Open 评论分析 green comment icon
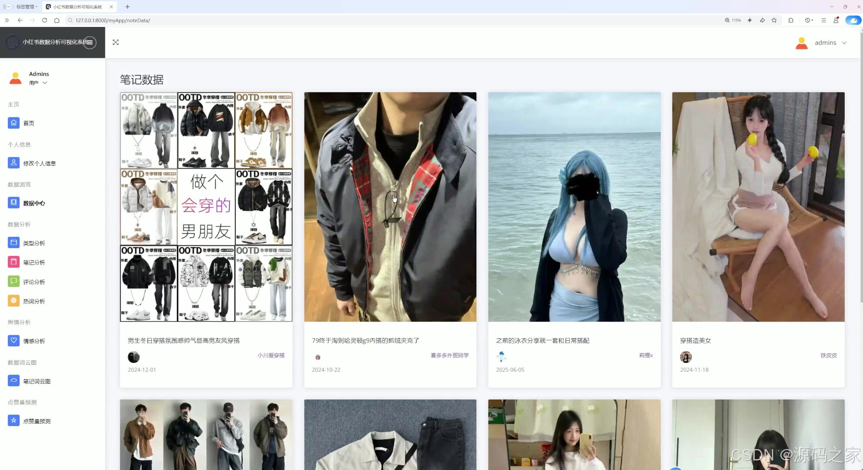Image resolution: width=863 pixels, height=470 pixels. 14,282
